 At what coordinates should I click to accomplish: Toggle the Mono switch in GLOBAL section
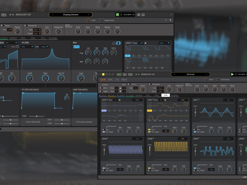(x=101, y=88)
